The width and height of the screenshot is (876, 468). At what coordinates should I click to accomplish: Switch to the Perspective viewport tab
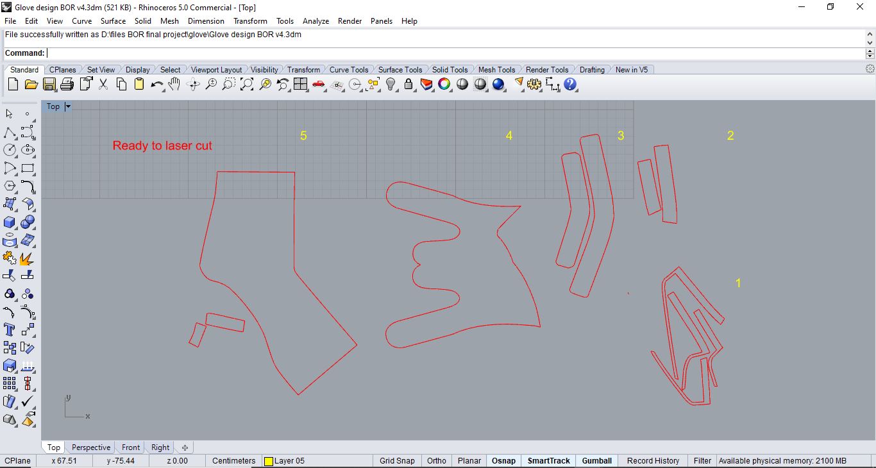tap(91, 447)
